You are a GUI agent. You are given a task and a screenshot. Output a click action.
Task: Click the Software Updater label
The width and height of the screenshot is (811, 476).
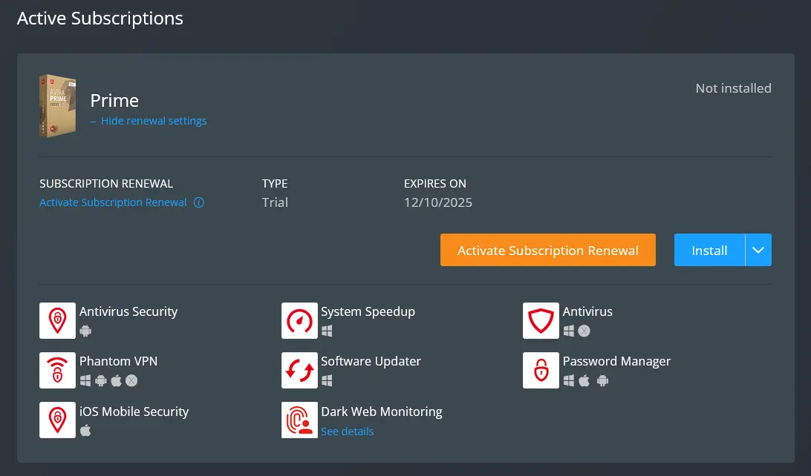(371, 361)
